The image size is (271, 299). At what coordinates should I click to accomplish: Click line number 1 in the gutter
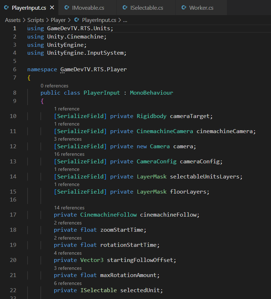(x=15, y=28)
